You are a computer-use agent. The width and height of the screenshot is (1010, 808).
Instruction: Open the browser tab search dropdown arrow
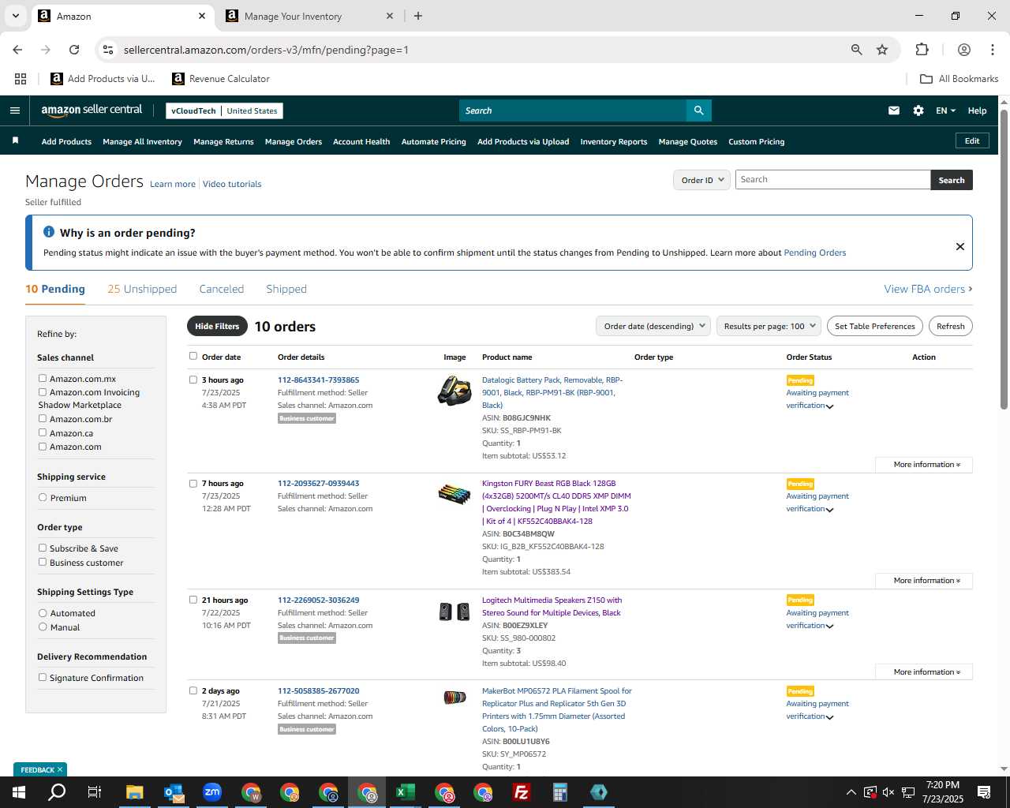pos(15,16)
